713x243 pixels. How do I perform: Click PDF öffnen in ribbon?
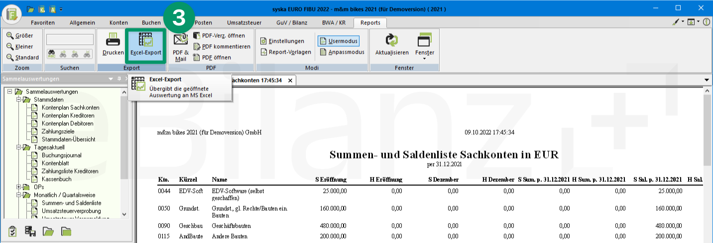[212, 57]
